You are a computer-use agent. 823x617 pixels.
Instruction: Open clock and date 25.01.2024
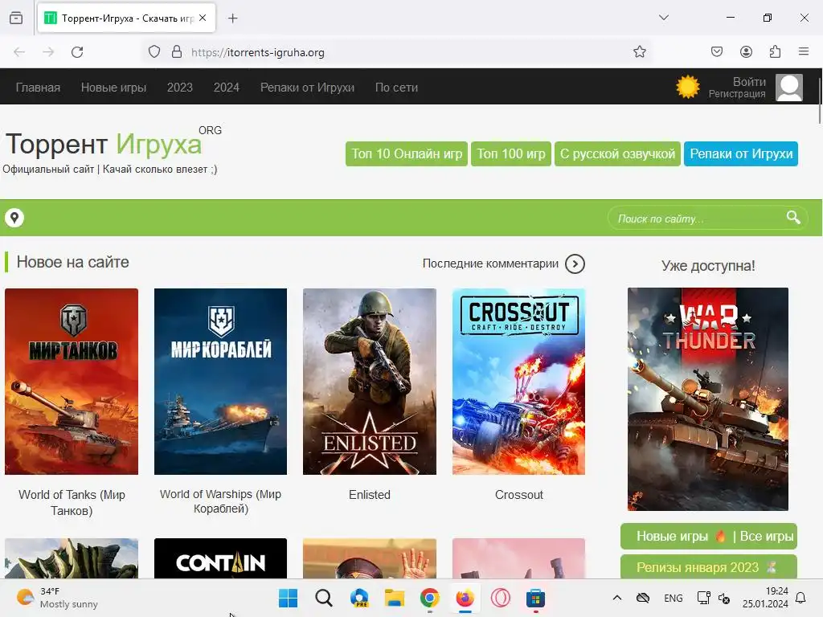coord(765,598)
